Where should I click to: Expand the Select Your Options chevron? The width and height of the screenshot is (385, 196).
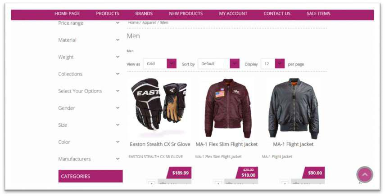click(x=118, y=91)
